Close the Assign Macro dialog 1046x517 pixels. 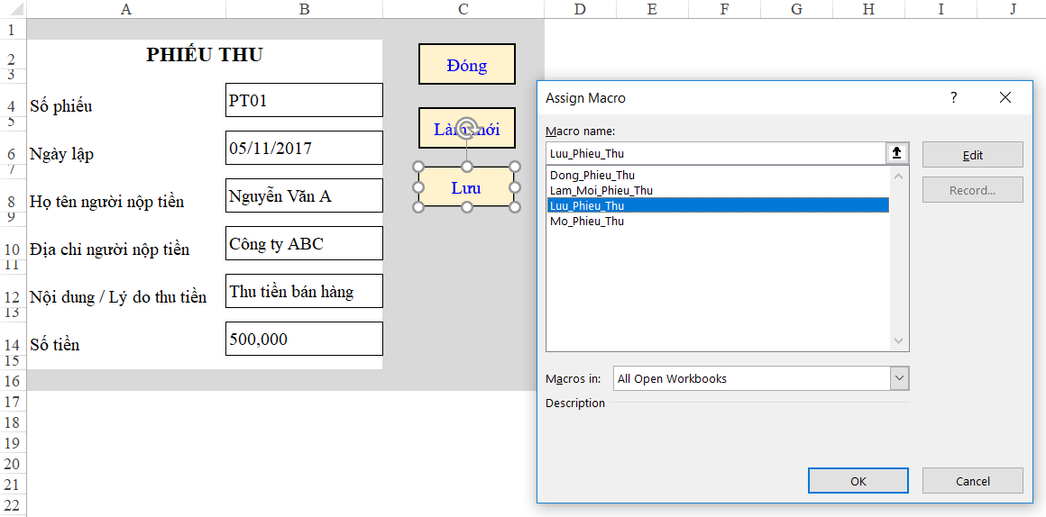1005,98
